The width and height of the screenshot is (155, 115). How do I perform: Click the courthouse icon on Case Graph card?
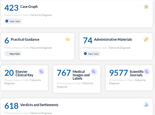[x=146, y=7]
